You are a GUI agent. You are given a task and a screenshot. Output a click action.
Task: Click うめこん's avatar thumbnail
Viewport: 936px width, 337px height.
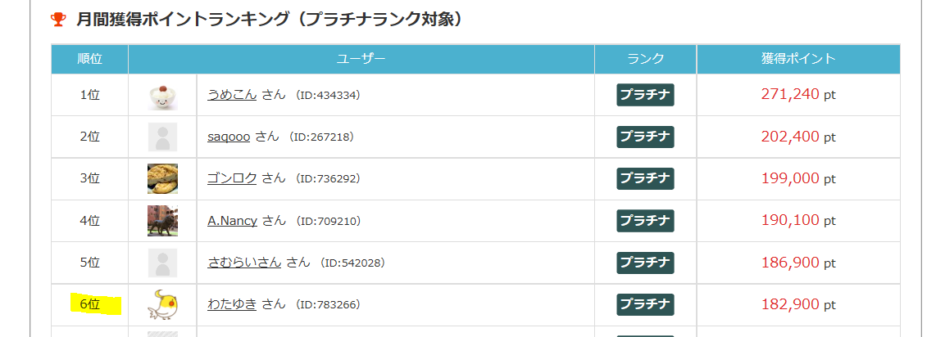click(x=162, y=95)
